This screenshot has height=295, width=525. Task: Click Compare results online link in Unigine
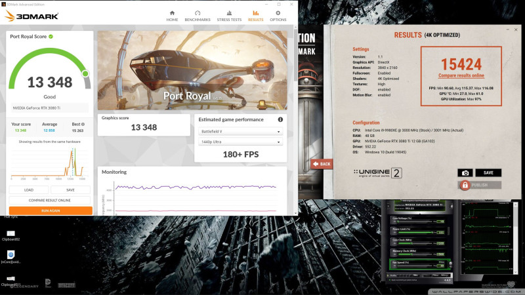[x=461, y=75]
